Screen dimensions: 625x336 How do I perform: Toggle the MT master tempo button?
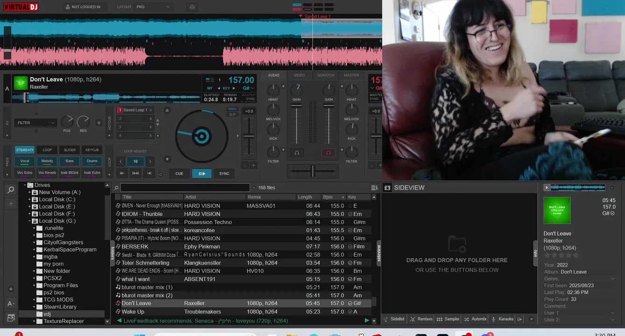210,88
